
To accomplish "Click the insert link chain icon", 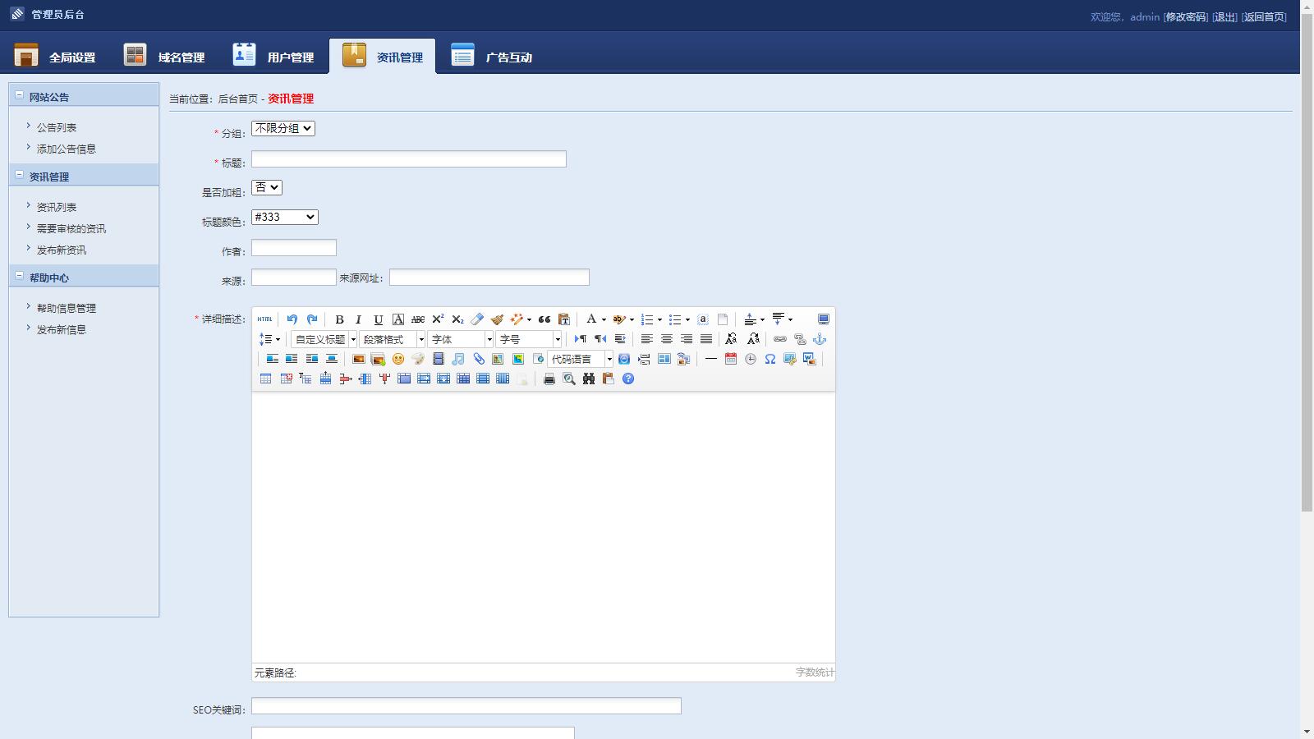I will click(779, 339).
